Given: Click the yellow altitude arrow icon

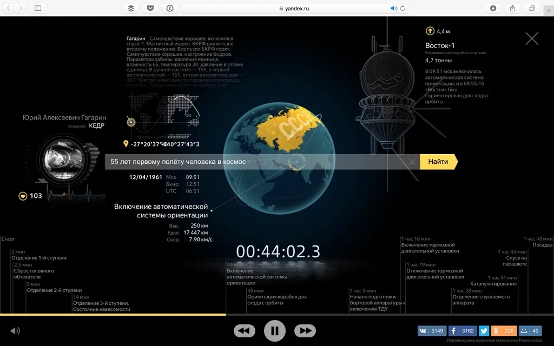Looking at the screenshot, I should pyautogui.click(x=430, y=31).
